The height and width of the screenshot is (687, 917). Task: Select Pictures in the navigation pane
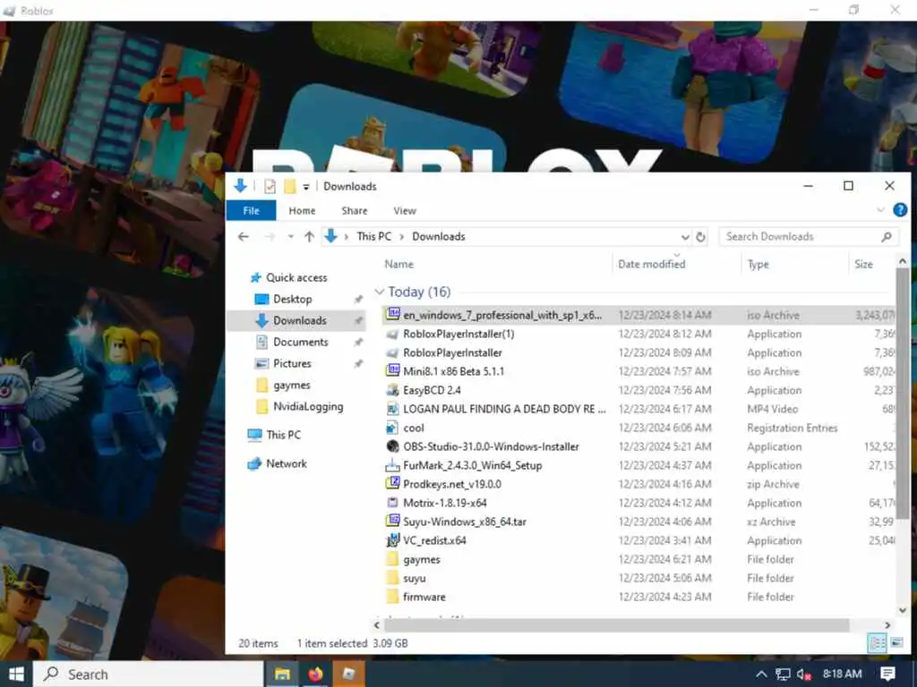pyautogui.click(x=292, y=363)
